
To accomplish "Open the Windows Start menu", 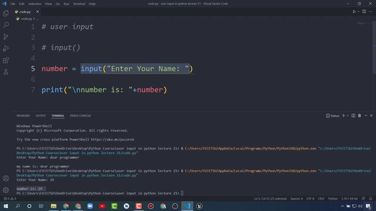I will [5, 206].
